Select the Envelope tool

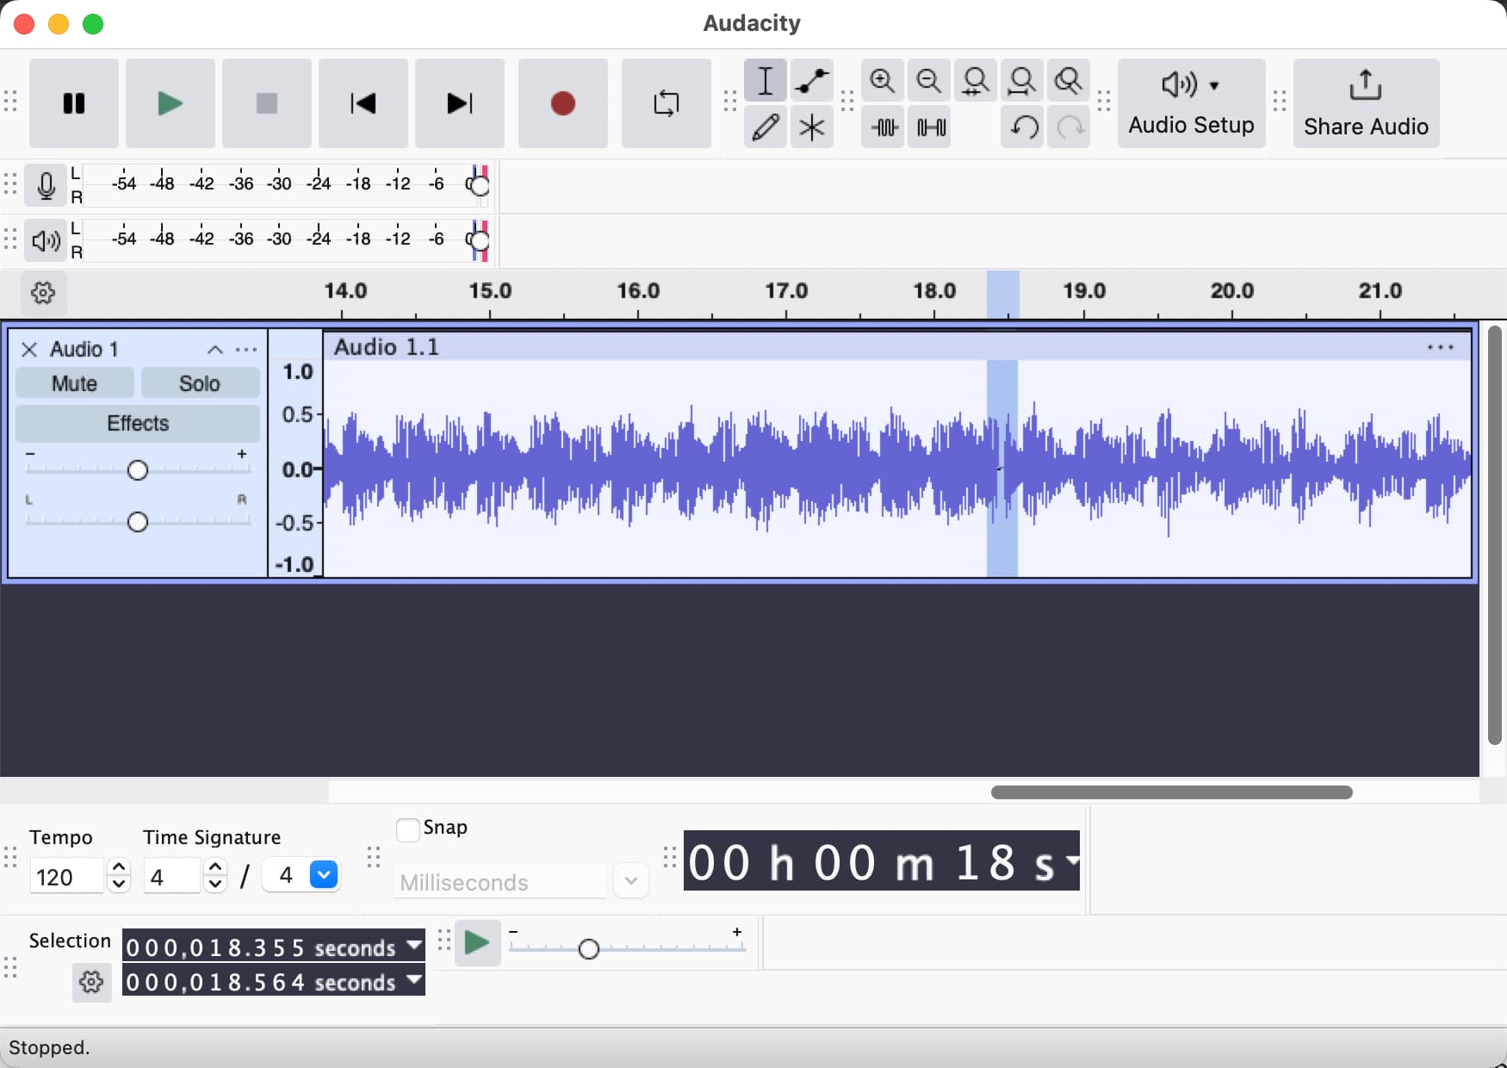point(811,82)
